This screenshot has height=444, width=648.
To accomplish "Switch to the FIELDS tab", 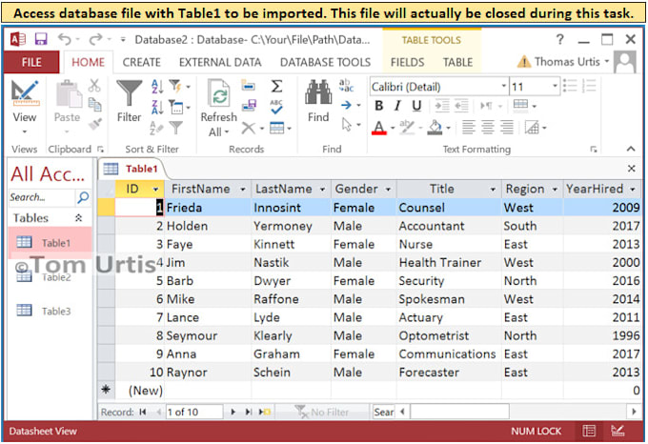I will pyautogui.click(x=408, y=62).
